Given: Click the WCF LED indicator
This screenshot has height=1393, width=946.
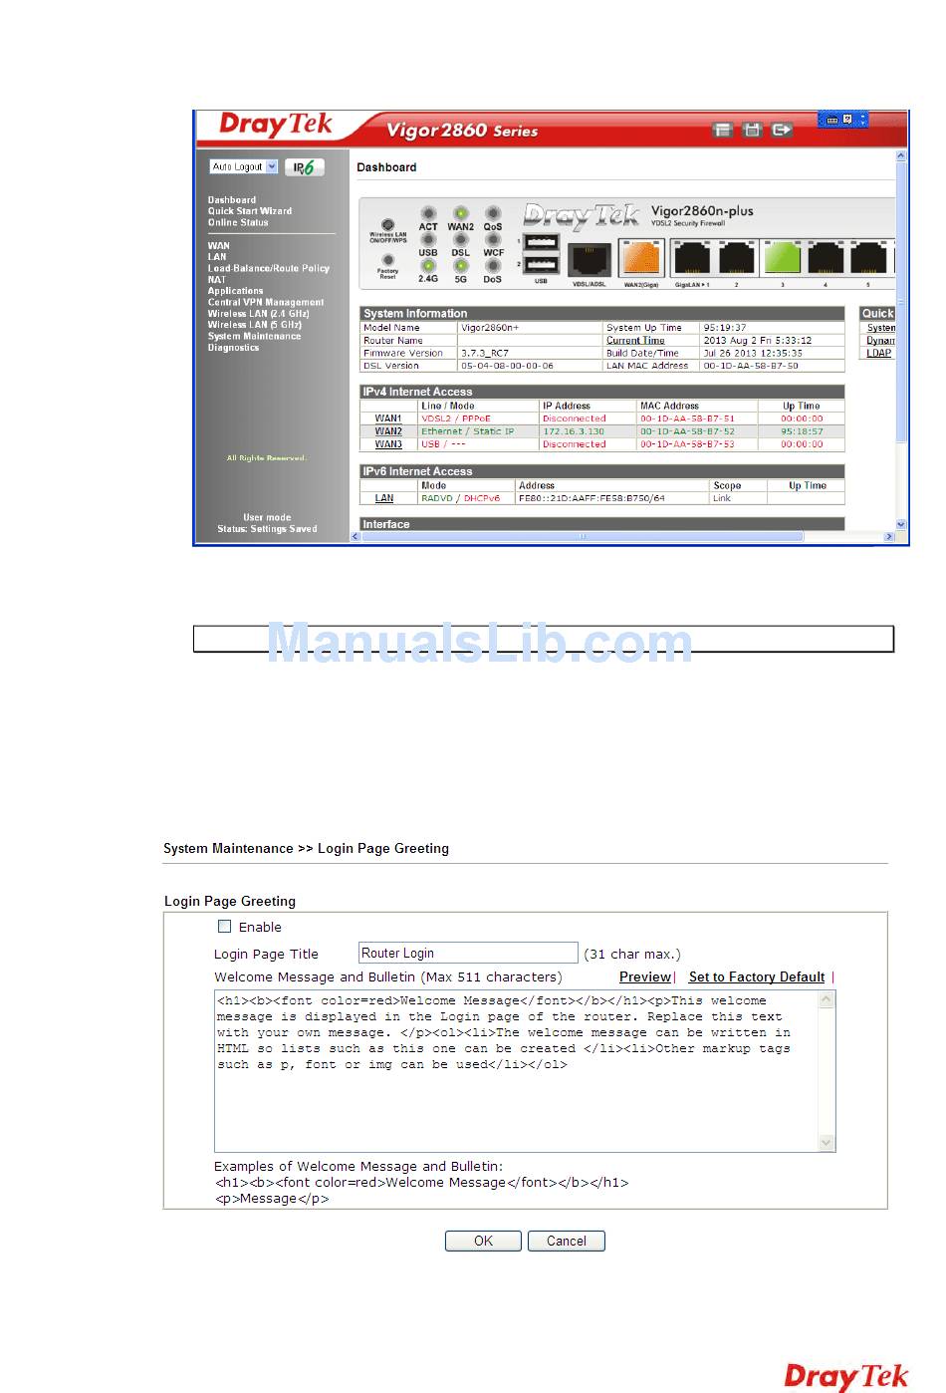Looking at the screenshot, I should click(x=493, y=239).
